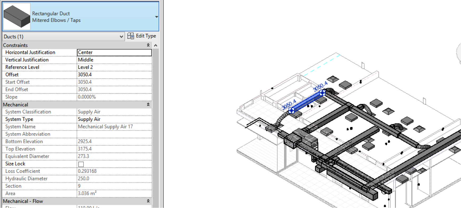Collapse the Constraints section

click(x=148, y=45)
